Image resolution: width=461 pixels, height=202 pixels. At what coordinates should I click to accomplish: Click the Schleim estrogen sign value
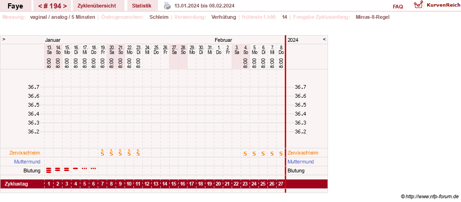click(x=159, y=17)
